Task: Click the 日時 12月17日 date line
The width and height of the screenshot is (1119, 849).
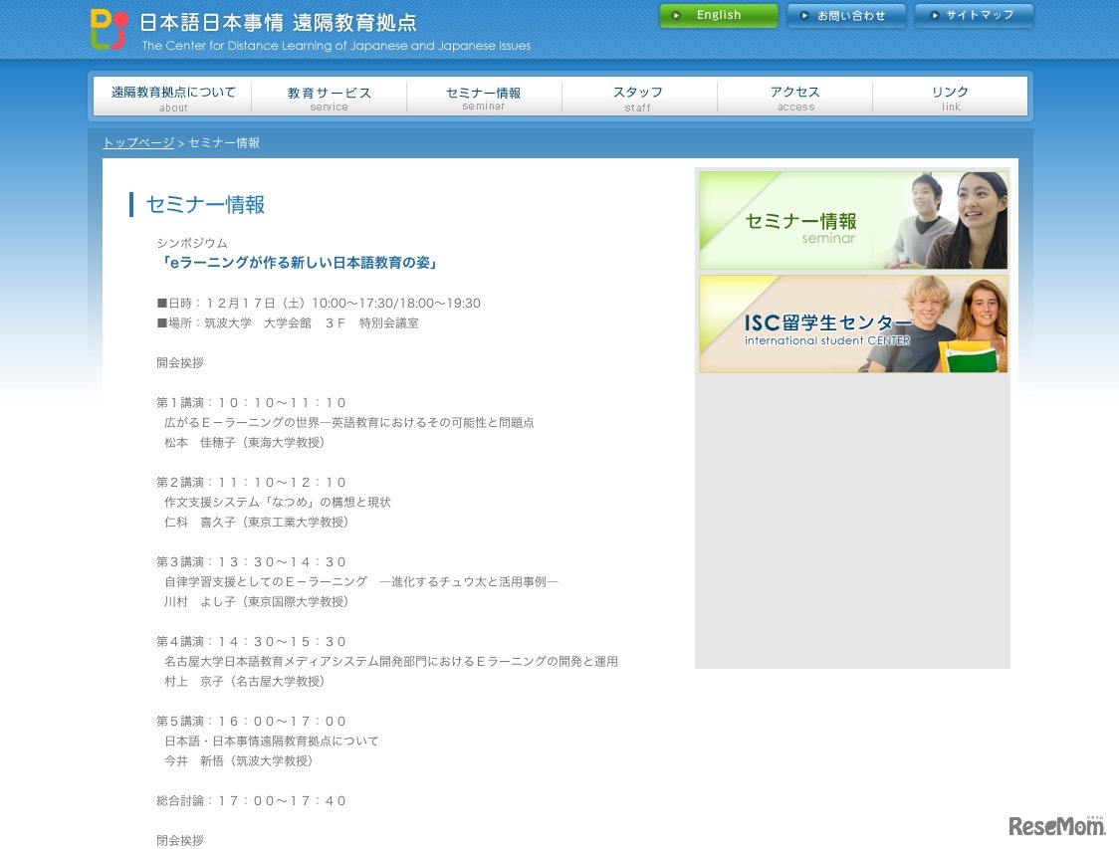Action: pos(319,304)
